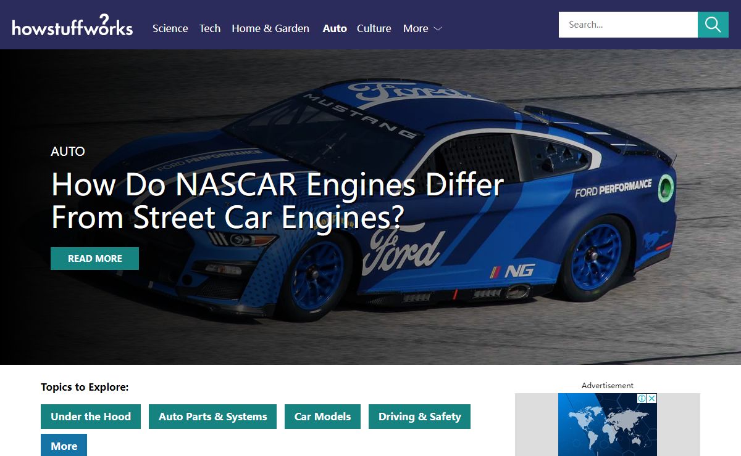Select the Under the Hood topic
The image size is (741, 456).
point(91,417)
